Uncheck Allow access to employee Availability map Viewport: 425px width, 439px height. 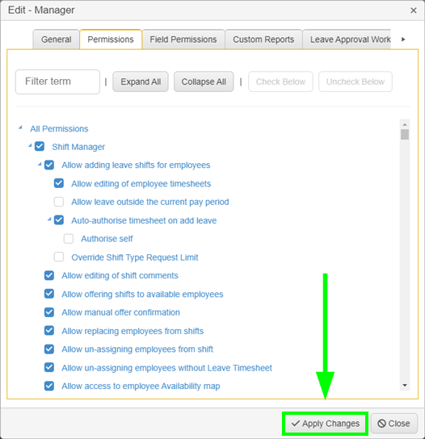[x=49, y=386]
